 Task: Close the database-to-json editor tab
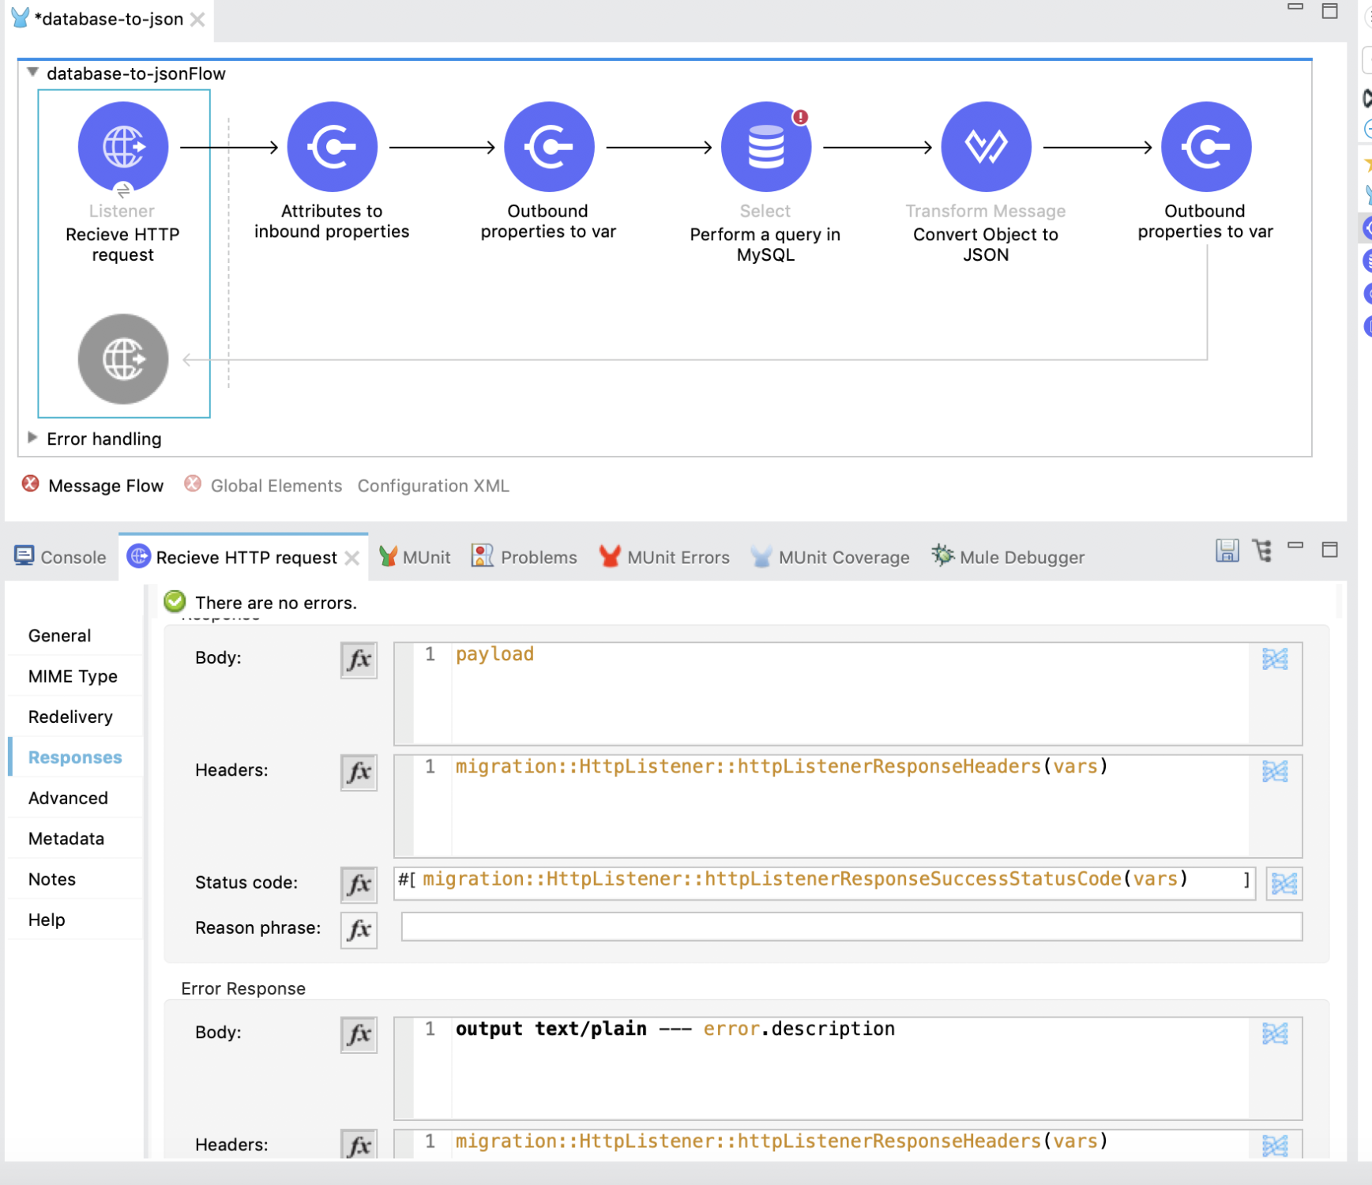(x=198, y=20)
